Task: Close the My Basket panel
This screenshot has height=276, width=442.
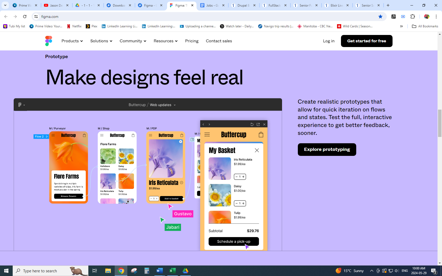Action: pos(257,150)
